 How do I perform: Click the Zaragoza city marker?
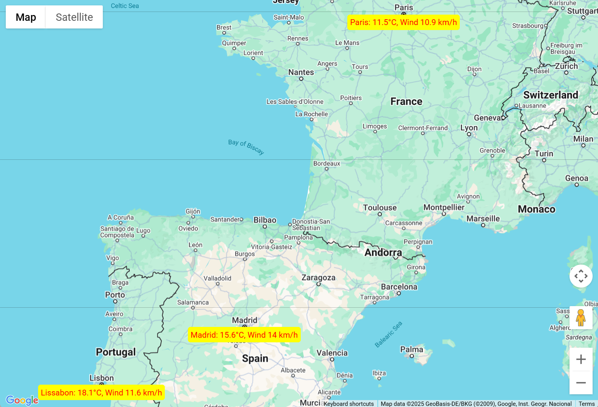pyautogui.click(x=318, y=284)
